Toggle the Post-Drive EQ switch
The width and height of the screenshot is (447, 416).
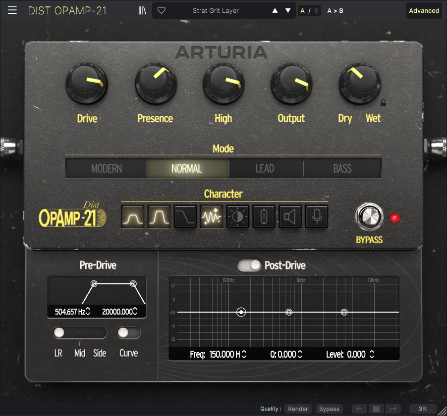tap(249, 266)
